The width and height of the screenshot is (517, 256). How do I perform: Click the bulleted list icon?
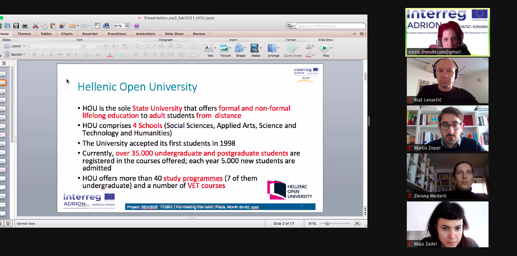pyautogui.click(x=136, y=46)
